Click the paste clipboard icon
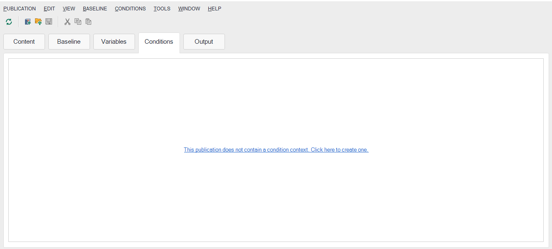The height and width of the screenshot is (249, 552). pos(88,22)
